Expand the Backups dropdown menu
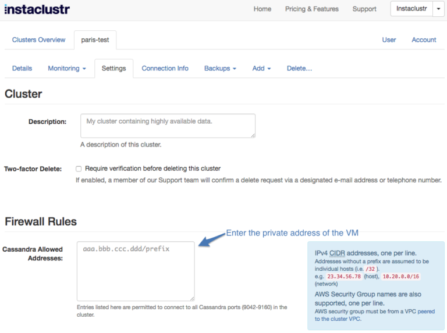 tap(220, 69)
